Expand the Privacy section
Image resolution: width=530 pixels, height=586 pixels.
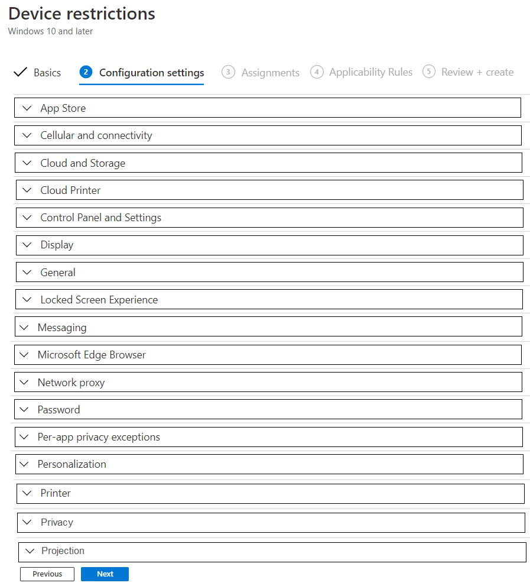[57, 523]
